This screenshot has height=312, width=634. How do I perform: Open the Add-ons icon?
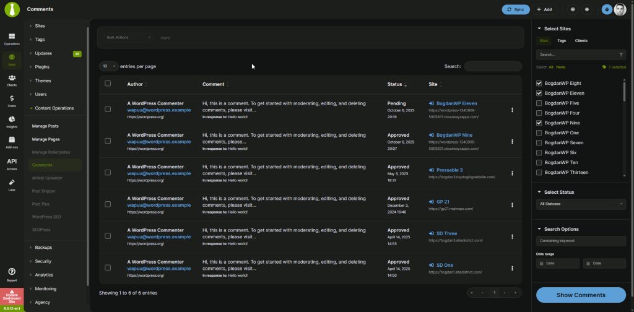coord(12,140)
